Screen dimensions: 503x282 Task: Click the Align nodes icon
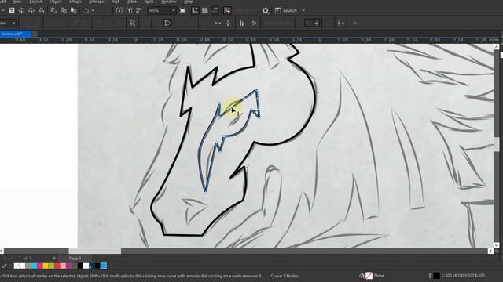[241, 23]
